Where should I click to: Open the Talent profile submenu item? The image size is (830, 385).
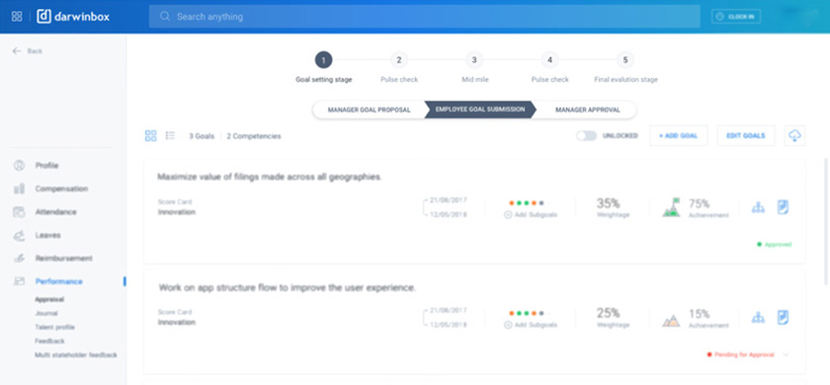(x=54, y=328)
